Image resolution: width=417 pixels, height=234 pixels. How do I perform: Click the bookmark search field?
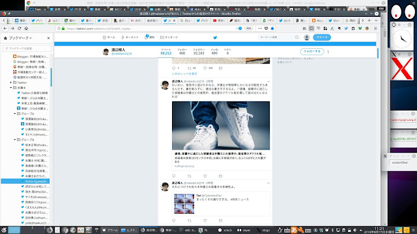tap(27, 49)
